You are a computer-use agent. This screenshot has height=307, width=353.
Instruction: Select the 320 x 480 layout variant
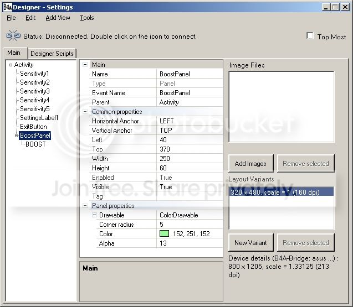coord(281,192)
